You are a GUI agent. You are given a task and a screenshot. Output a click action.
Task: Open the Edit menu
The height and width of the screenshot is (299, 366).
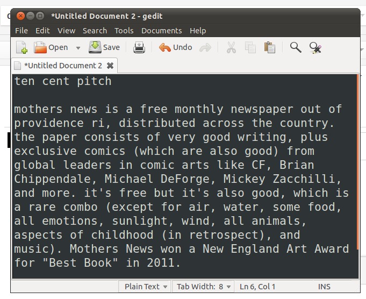(x=42, y=31)
